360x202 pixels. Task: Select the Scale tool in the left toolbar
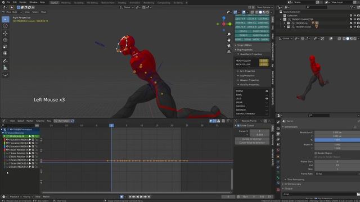click(x=5, y=47)
